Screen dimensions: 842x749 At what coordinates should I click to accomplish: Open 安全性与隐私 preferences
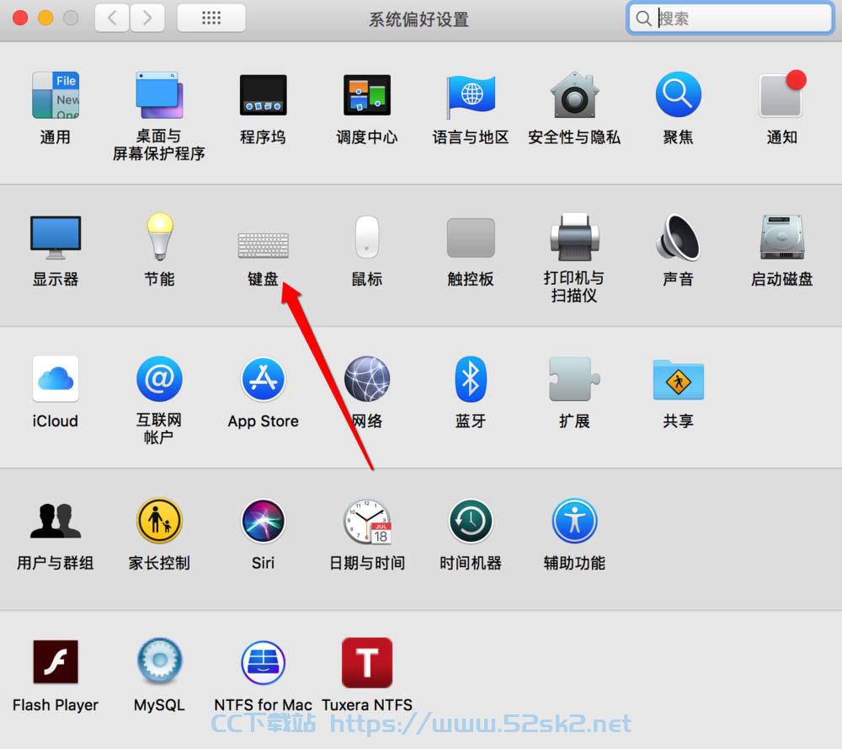pyautogui.click(x=574, y=95)
